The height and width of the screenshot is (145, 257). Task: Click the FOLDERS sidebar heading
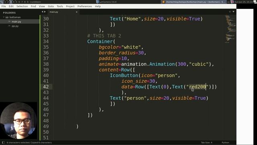(9, 12)
